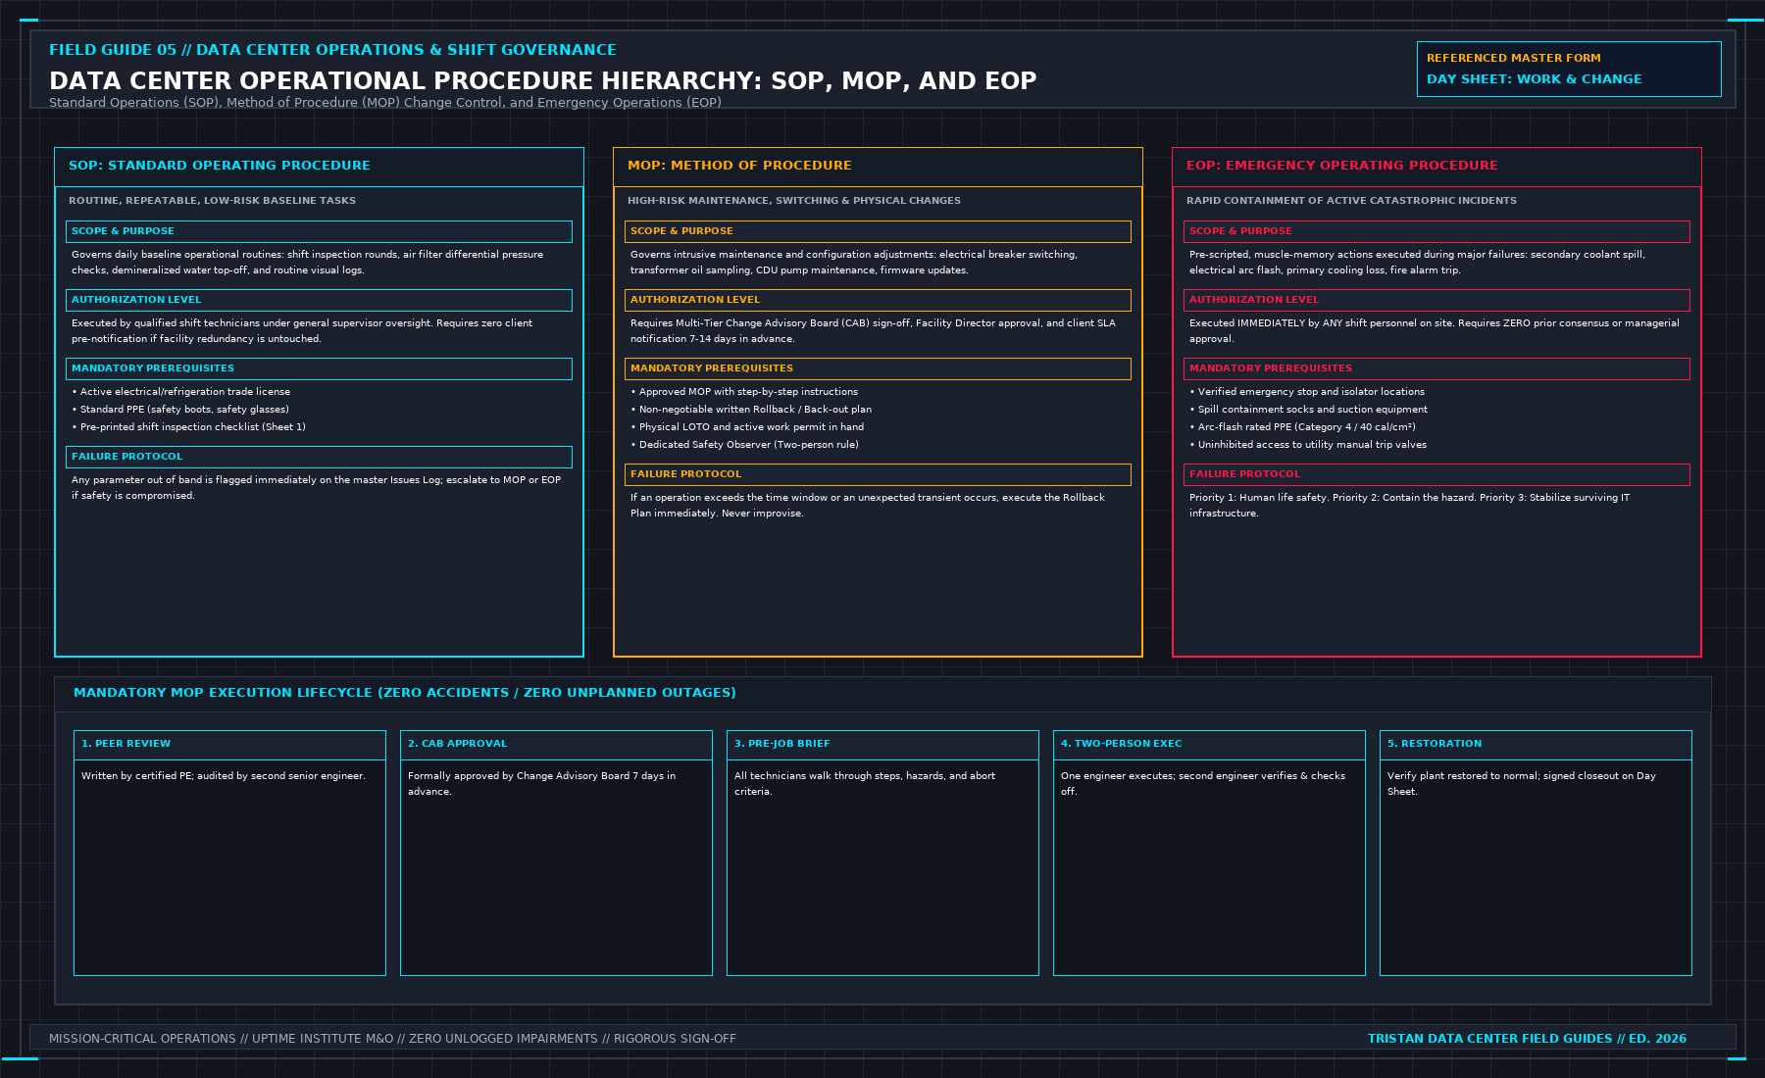Select the 1. Peer Review step card
The image size is (1765, 1078).
tap(229, 853)
